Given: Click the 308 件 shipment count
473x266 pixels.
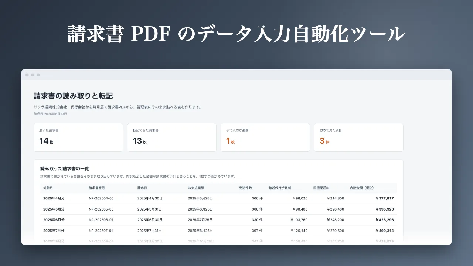Looking at the screenshot, I should pos(257,209).
